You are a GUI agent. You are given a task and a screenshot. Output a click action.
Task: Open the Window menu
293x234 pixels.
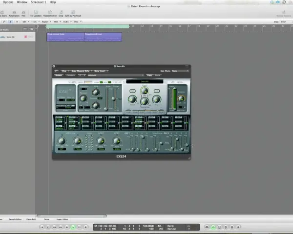coord(22,2)
